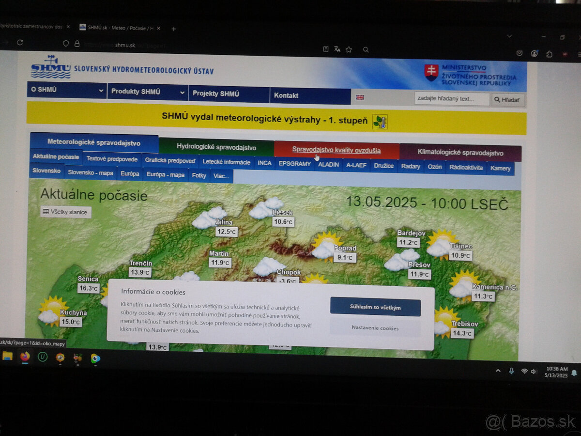This screenshot has height=436, width=581.
Task: Open Wi-Fi network settings in tray
Action: tap(524, 371)
